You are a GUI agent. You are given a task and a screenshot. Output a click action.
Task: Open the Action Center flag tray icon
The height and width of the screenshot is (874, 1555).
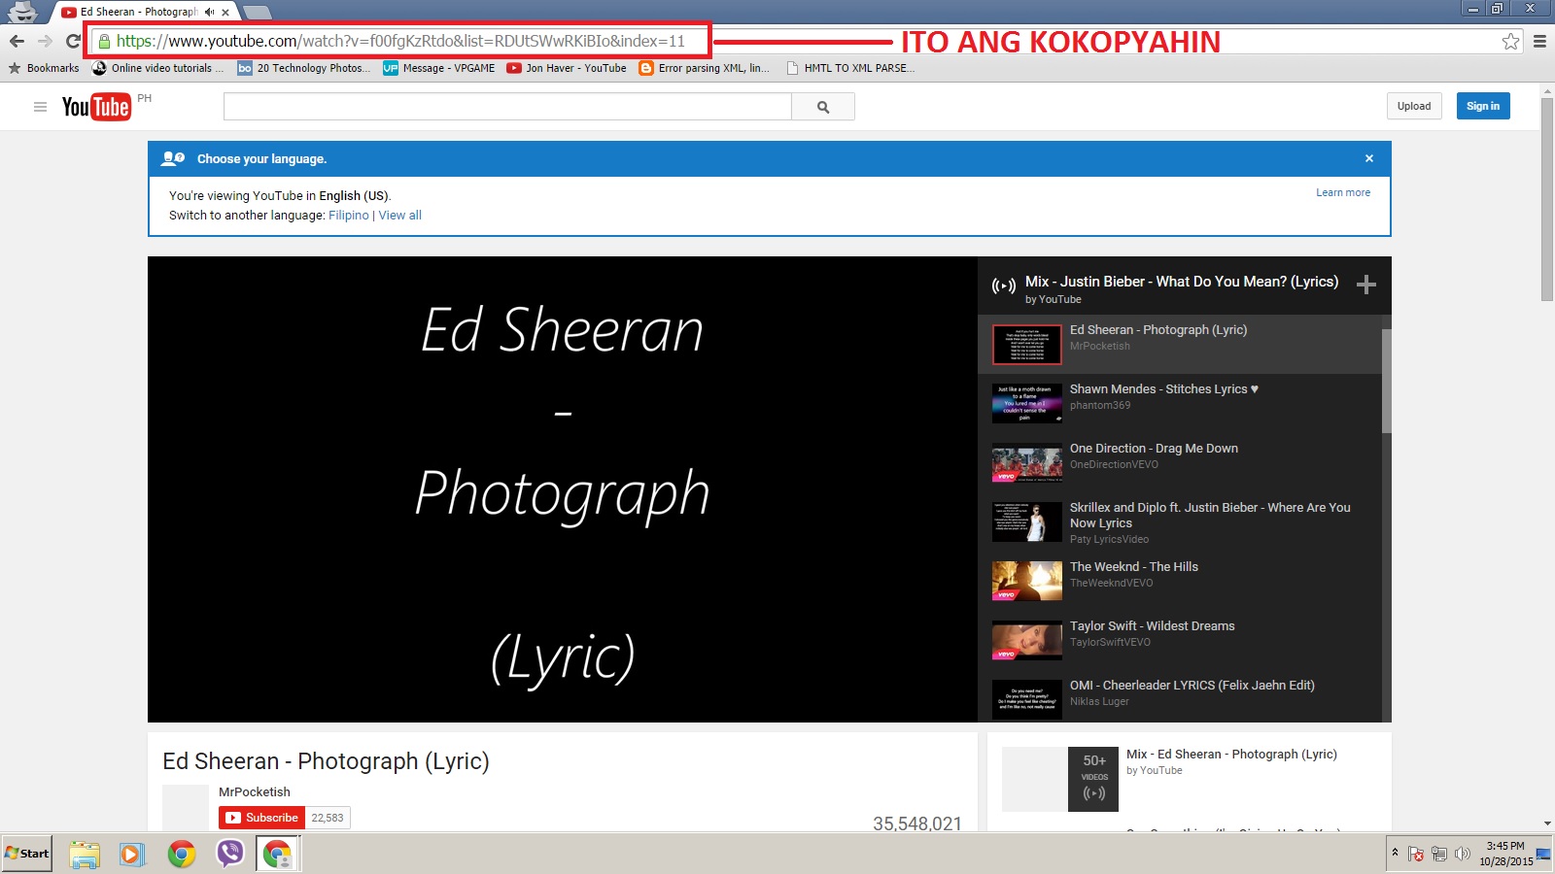(1416, 854)
